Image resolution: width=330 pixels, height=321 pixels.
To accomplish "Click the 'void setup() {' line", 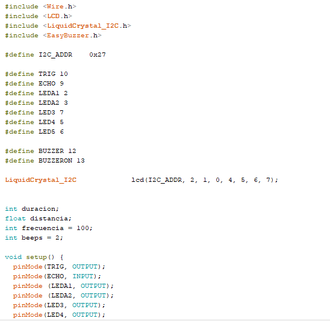I will pos(34,257).
